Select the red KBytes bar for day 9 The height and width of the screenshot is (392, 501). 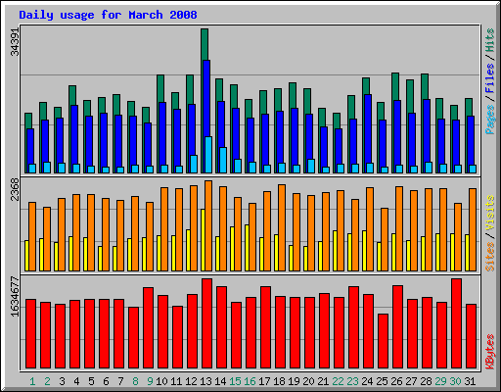148,328
